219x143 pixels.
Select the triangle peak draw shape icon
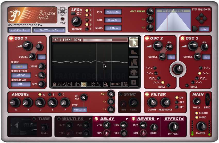point(64,84)
